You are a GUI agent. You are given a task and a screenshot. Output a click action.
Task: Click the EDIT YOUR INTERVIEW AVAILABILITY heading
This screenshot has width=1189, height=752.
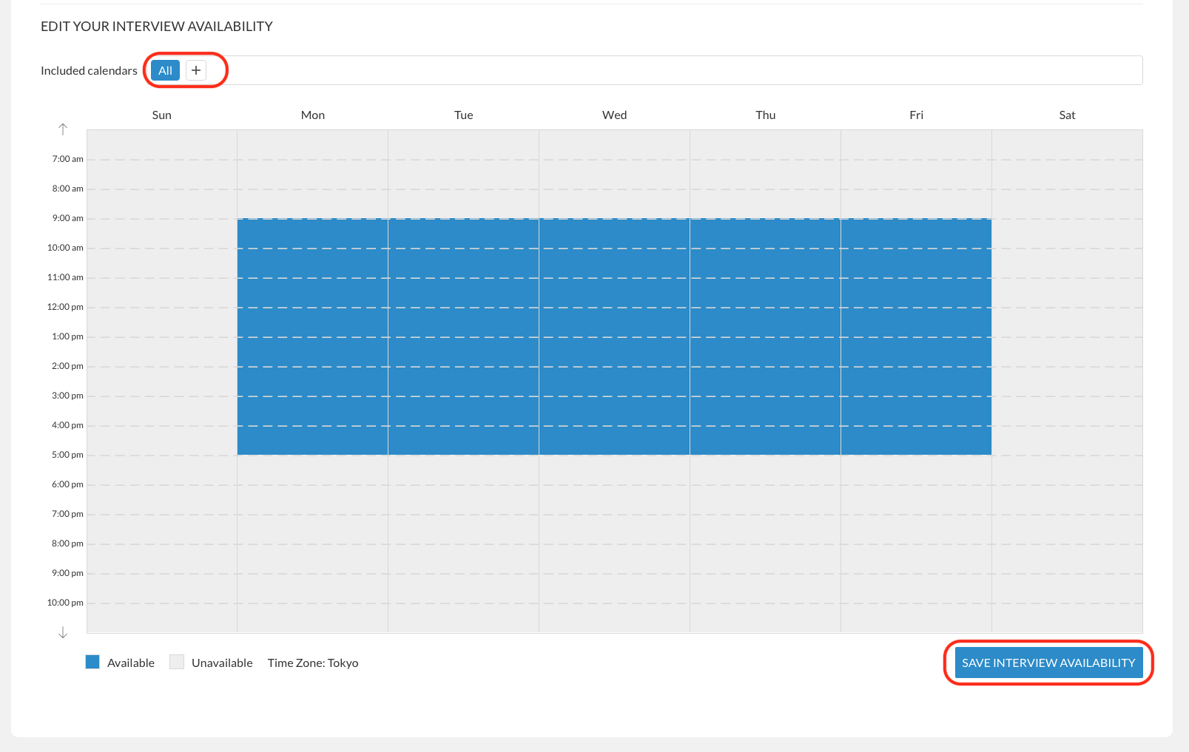[156, 26]
